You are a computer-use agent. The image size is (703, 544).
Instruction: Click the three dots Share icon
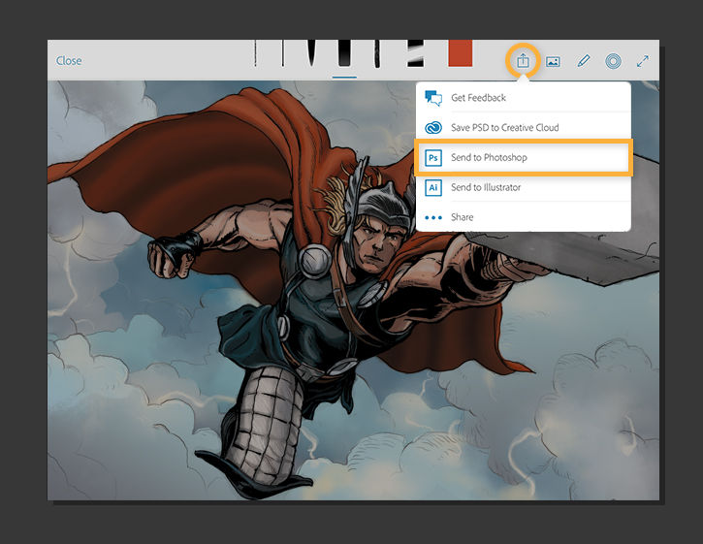pyautogui.click(x=433, y=217)
